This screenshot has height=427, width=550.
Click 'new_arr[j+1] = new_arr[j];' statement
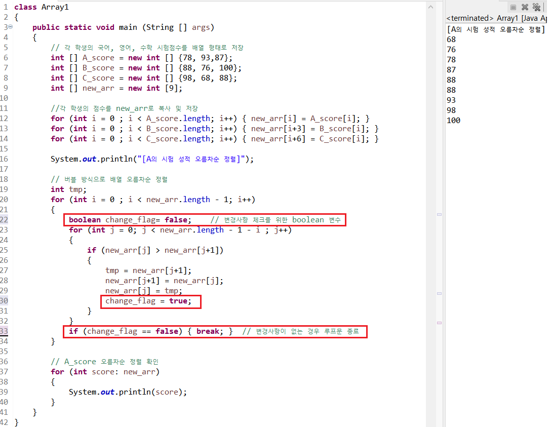(164, 281)
